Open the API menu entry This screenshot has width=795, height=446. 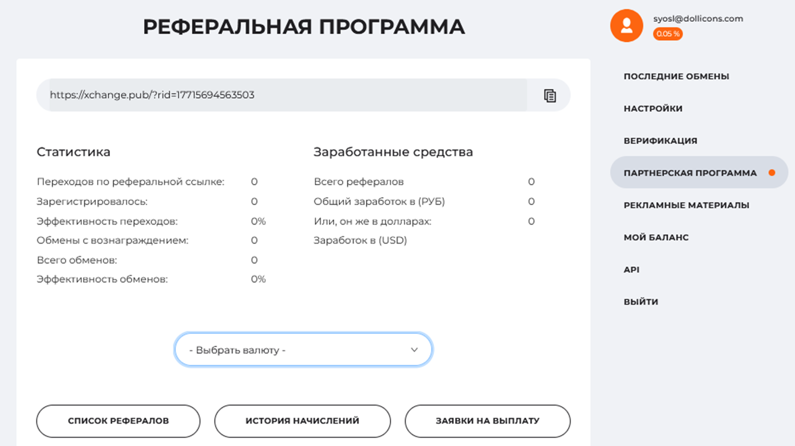631,270
